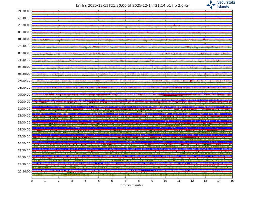Click the Veðurstofa Íslands logo icon
This screenshot has width=264, height=198.
(211, 5)
